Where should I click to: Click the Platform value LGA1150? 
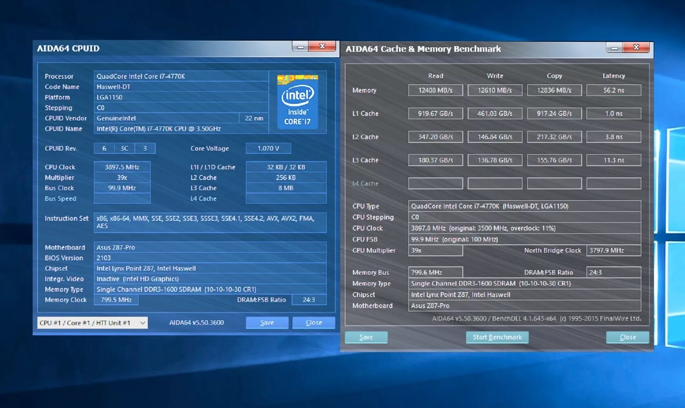[181, 97]
